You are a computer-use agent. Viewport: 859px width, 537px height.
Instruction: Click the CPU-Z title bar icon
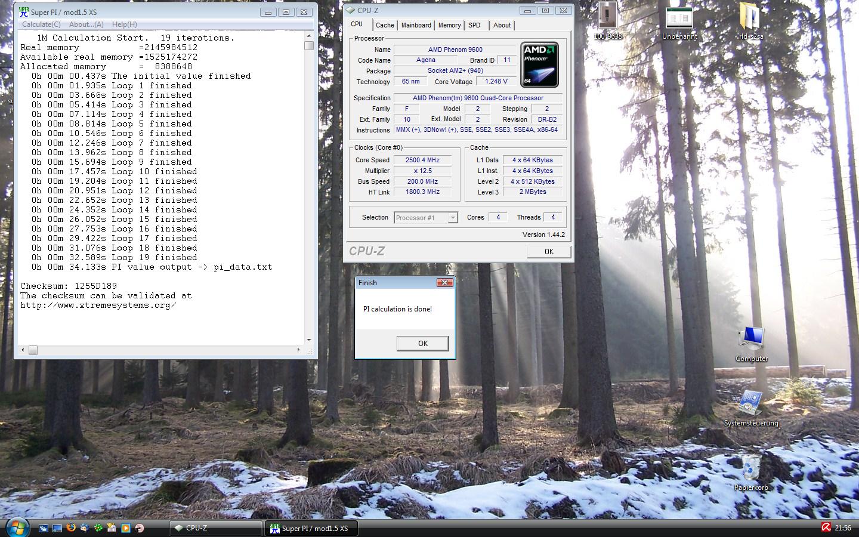[351, 11]
